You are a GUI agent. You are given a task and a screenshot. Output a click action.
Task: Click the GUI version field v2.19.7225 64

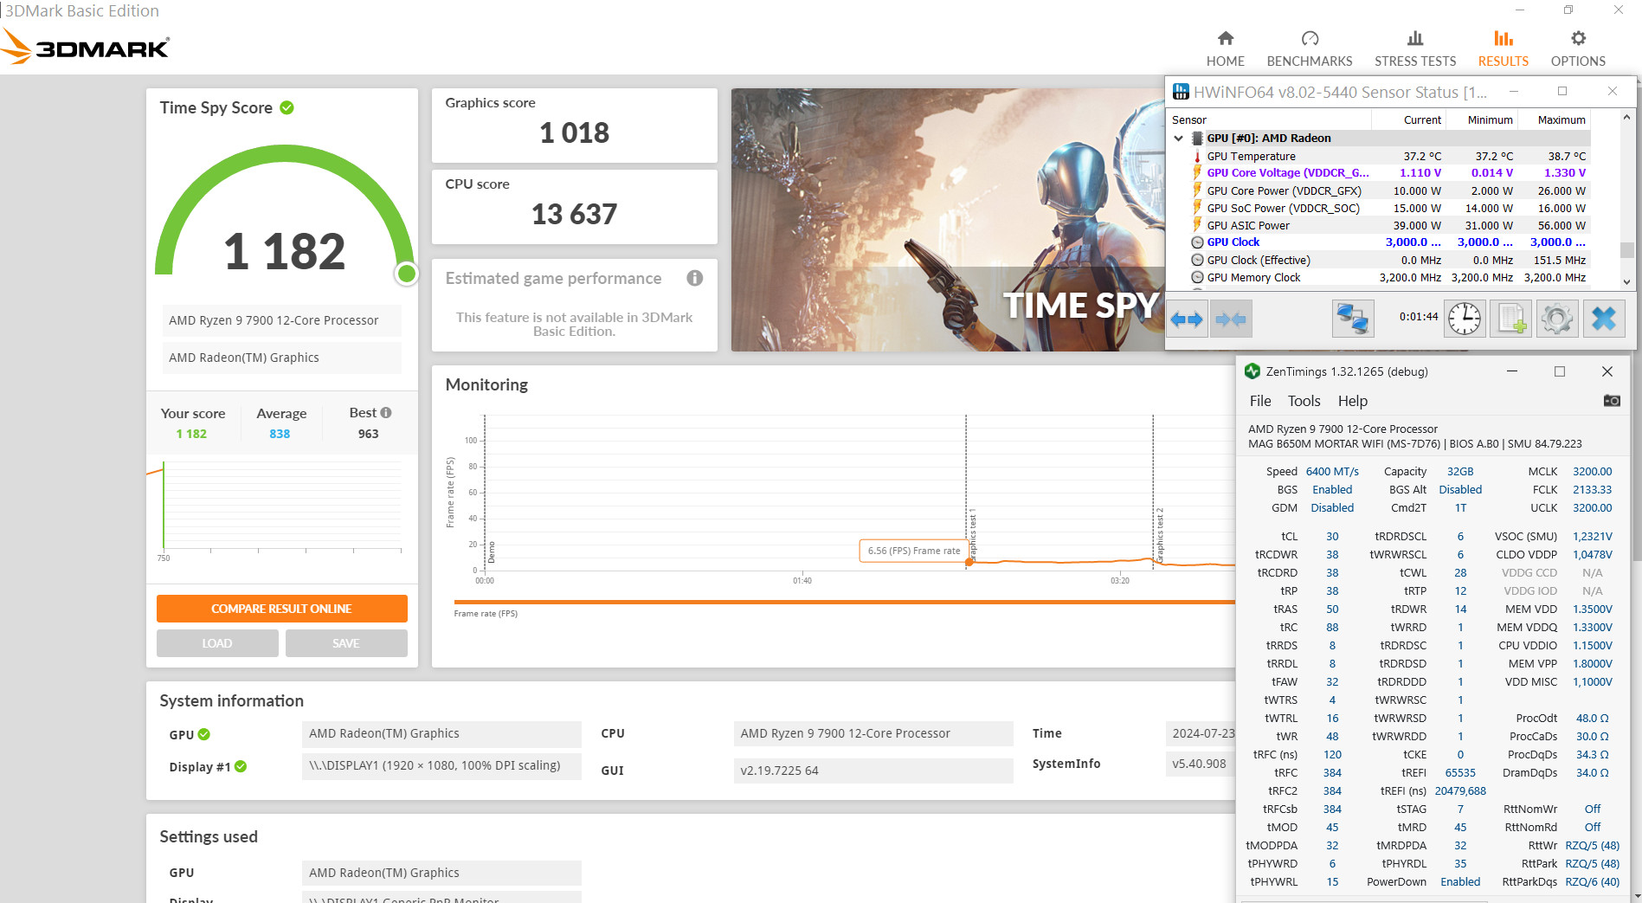873,771
